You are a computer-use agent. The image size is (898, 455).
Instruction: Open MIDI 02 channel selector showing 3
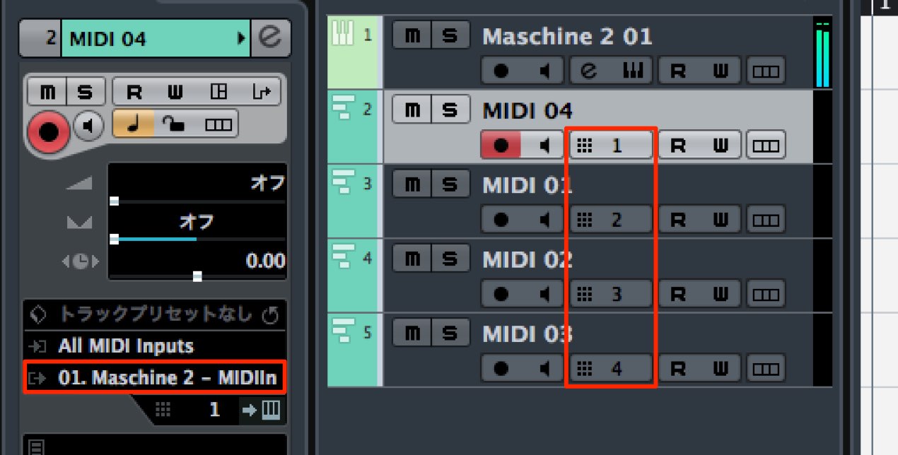[611, 293]
